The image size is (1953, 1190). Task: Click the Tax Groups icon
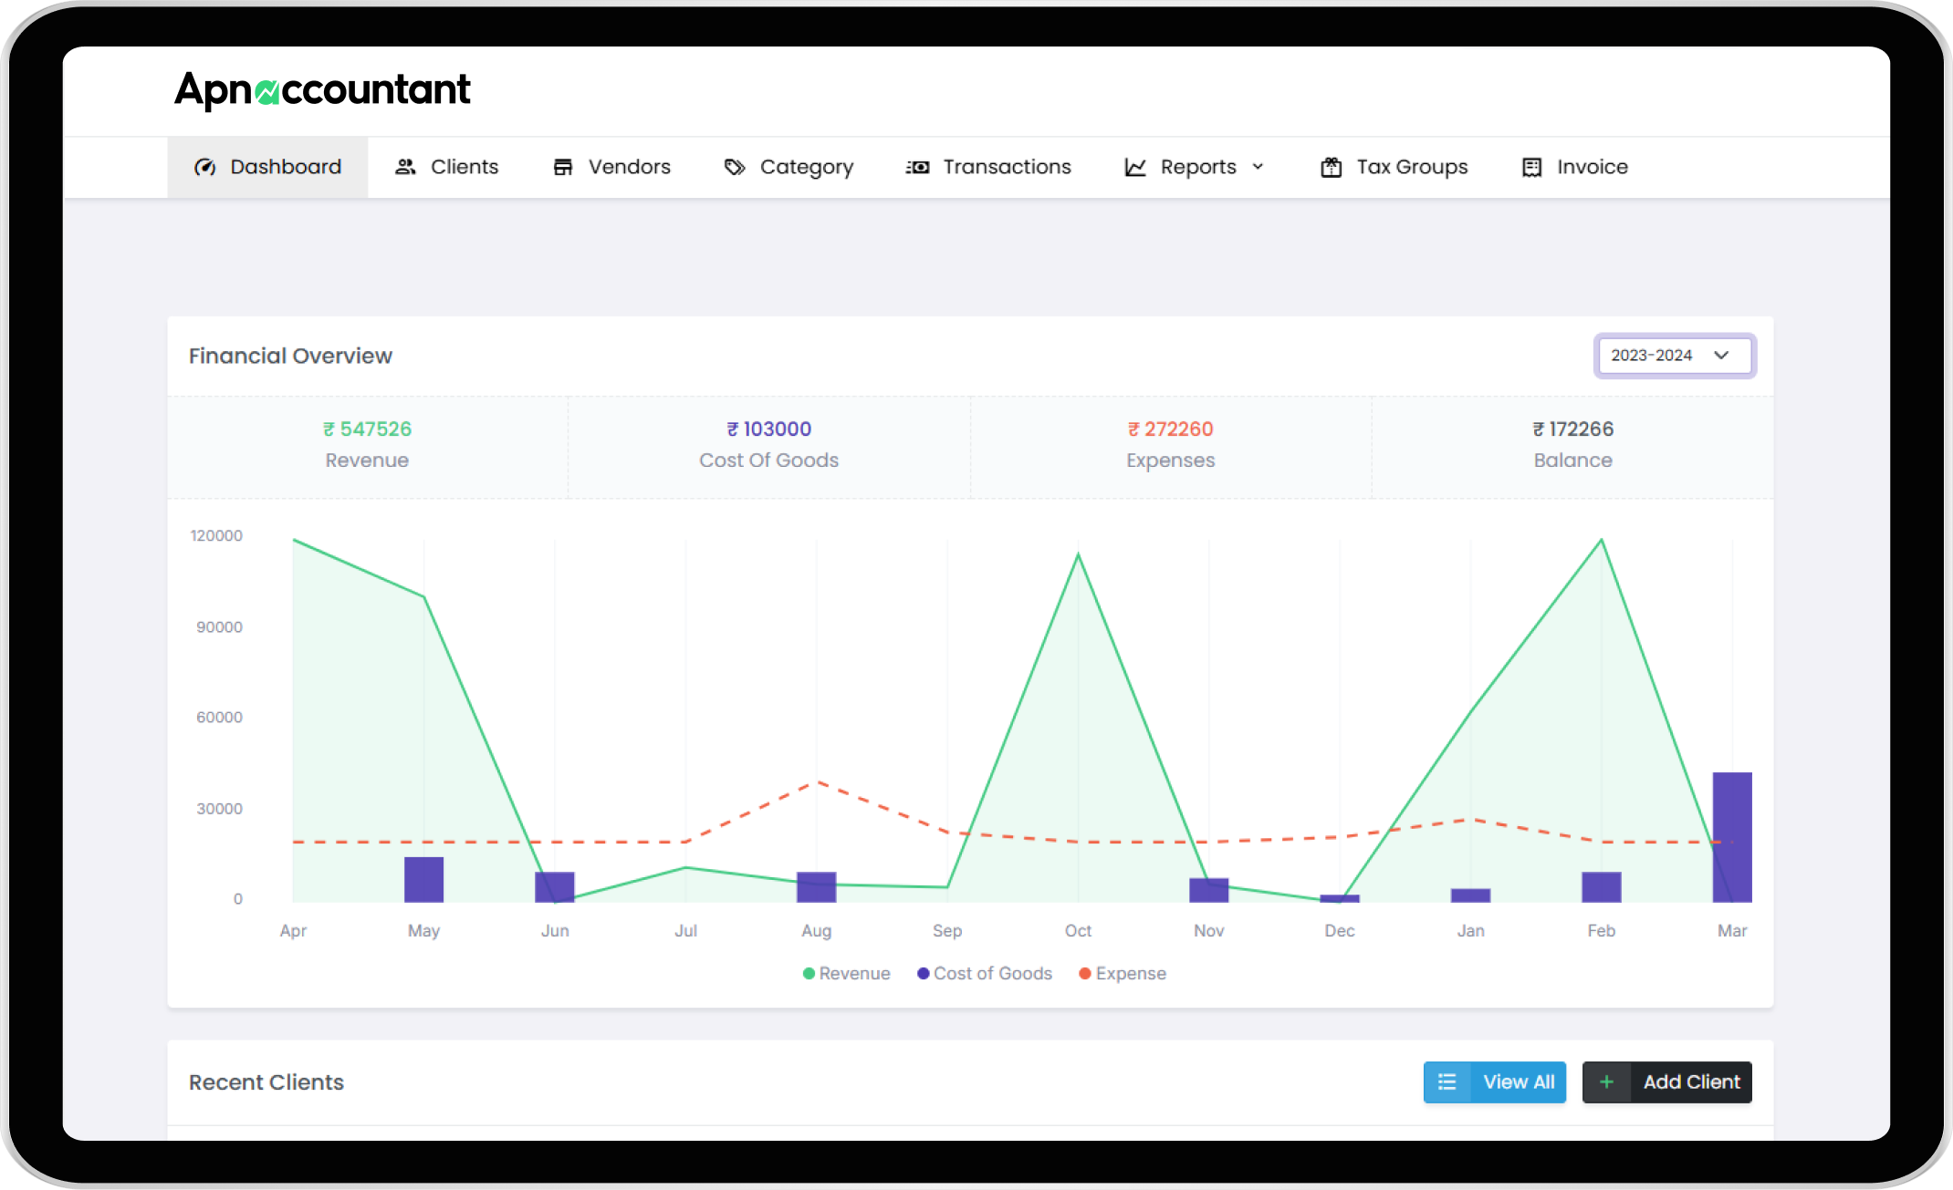click(1332, 167)
